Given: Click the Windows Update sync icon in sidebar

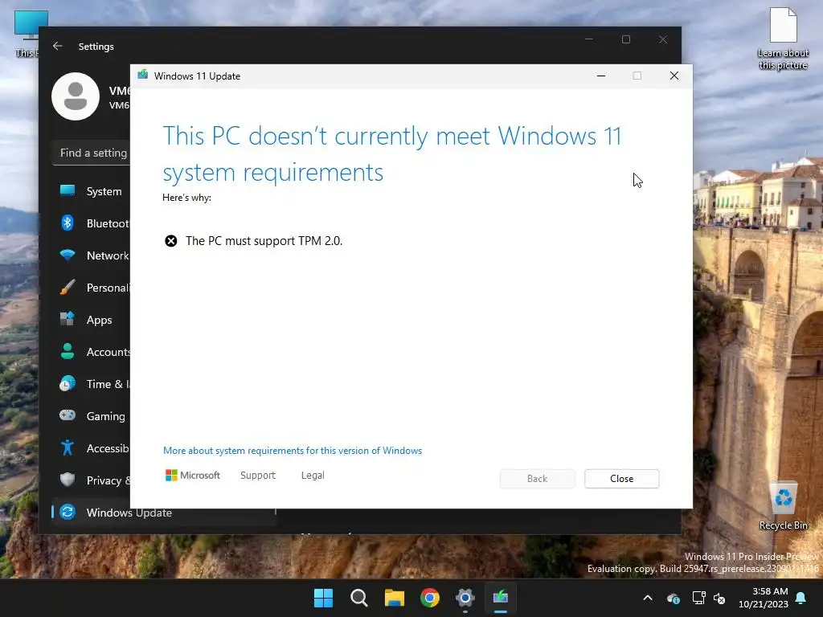Looking at the screenshot, I should (68, 512).
